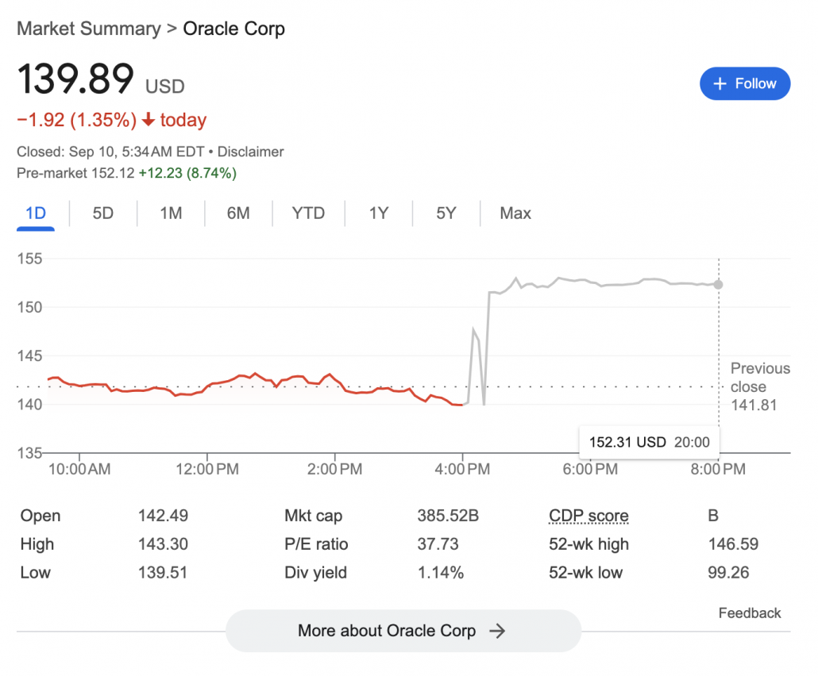This screenshot has height=676, width=818.
Task: Click the Feedback link
Action: [749, 613]
